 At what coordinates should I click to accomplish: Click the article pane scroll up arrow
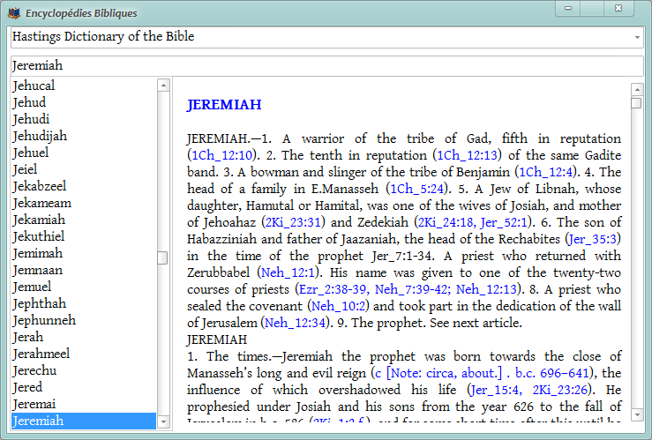click(x=637, y=89)
